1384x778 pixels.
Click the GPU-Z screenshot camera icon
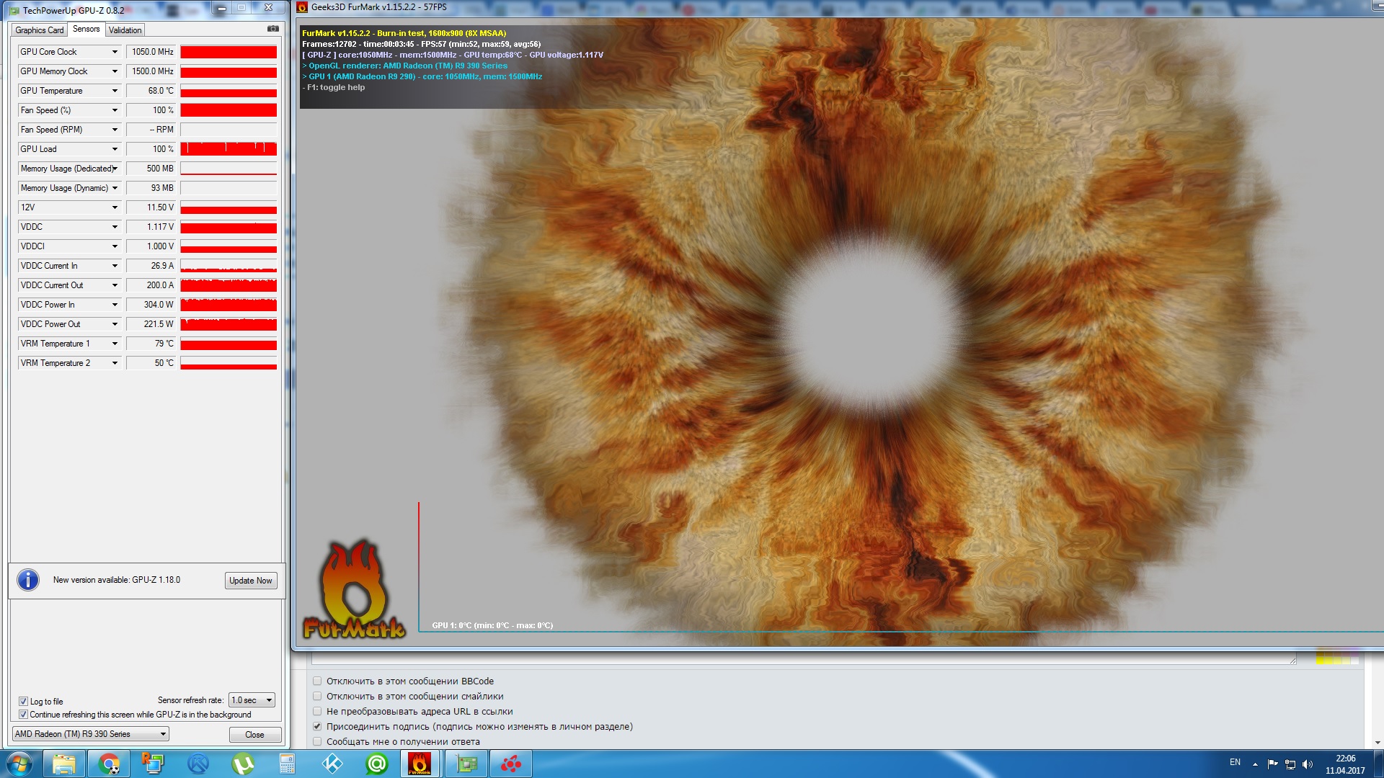pos(273,29)
